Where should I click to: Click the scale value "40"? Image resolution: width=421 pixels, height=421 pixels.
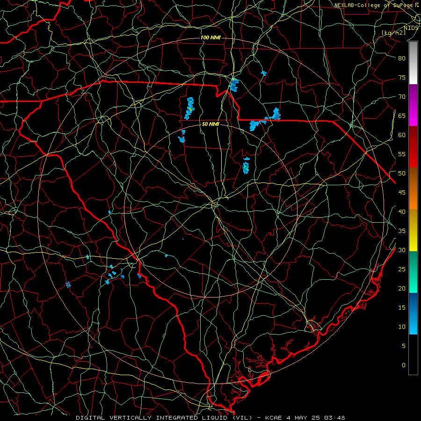pyautogui.click(x=402, y=212)
